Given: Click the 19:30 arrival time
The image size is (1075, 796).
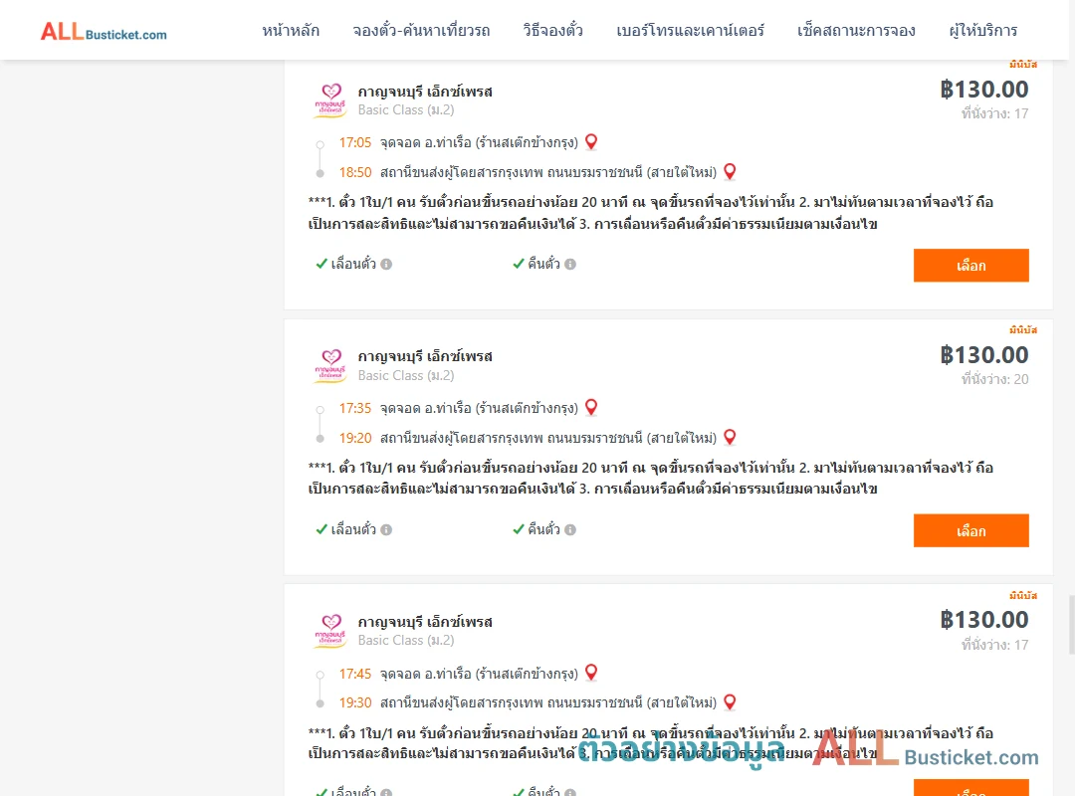Looking at the screenshot, I should 355,702.
